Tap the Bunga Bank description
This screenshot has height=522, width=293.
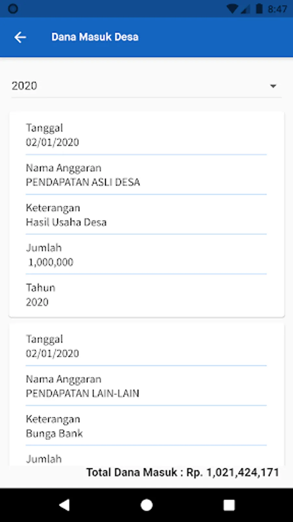pos(54,433)
